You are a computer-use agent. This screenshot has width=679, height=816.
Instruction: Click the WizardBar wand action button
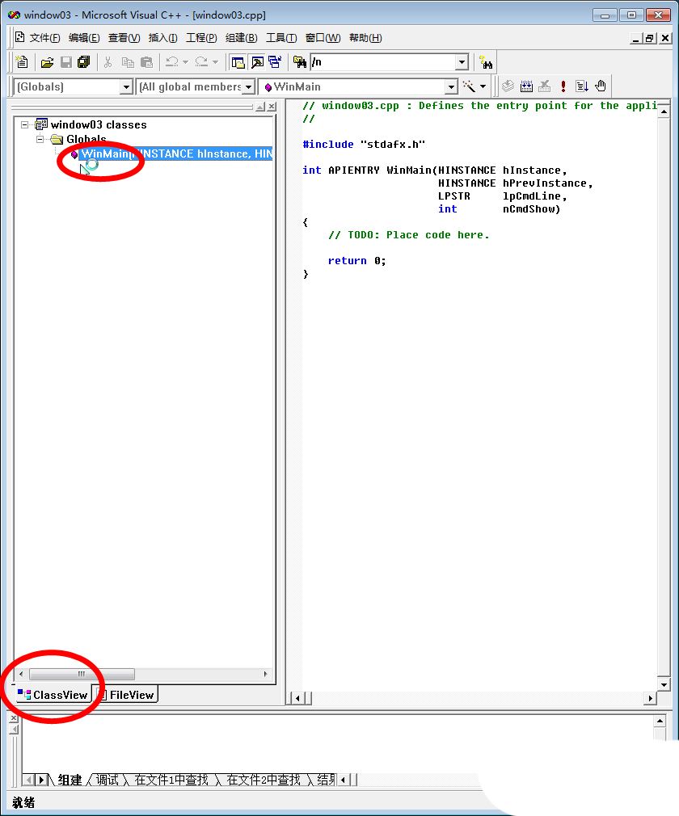point(470,86)
